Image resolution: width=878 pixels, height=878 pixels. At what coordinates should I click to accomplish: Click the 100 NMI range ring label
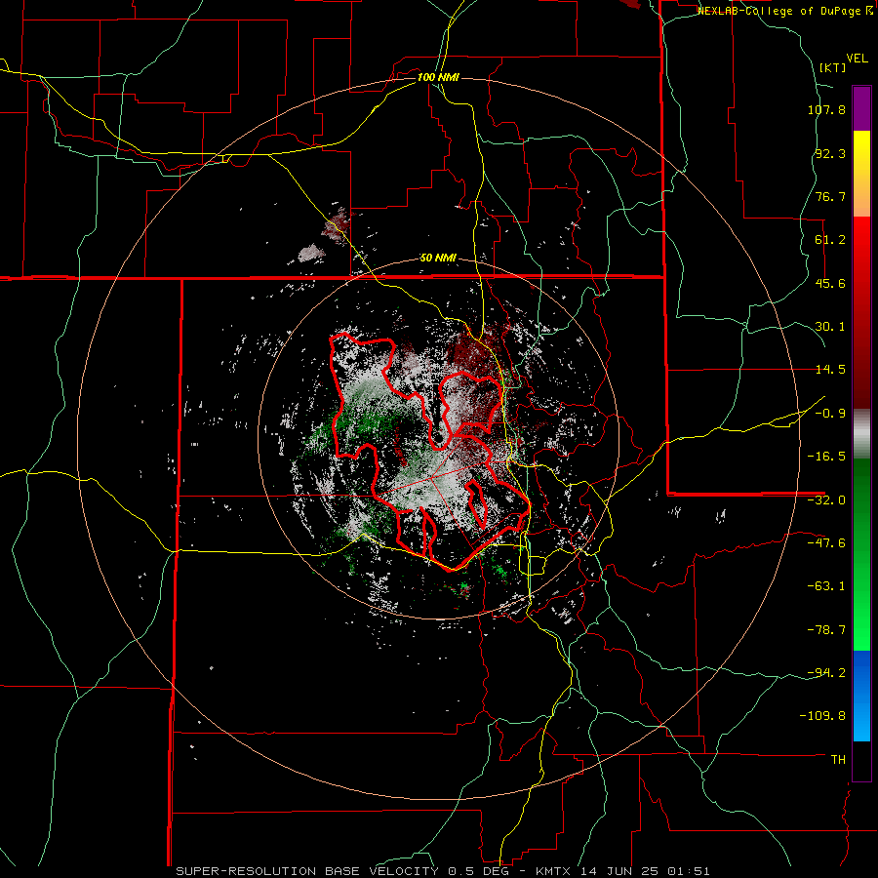point(438,77)
